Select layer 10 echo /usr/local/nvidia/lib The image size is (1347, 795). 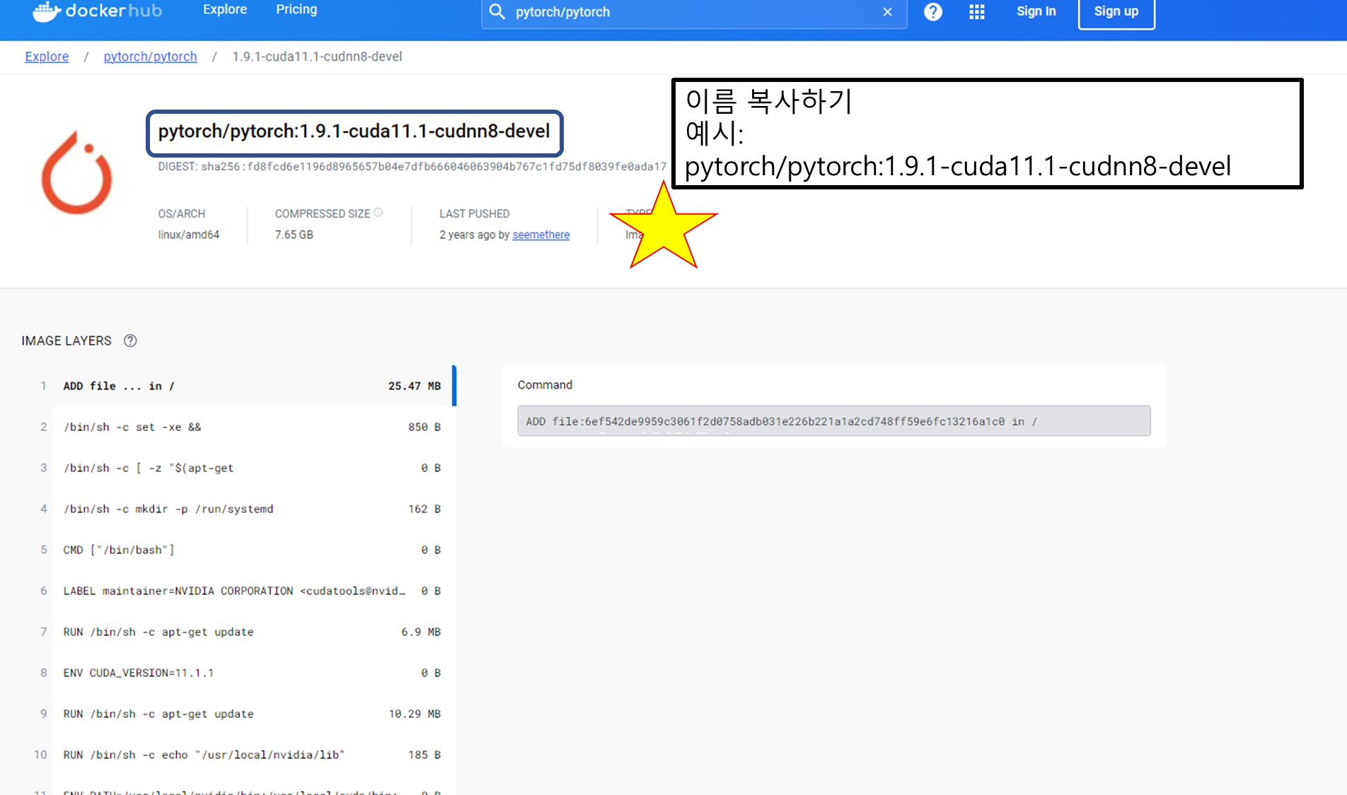(241, 755)
